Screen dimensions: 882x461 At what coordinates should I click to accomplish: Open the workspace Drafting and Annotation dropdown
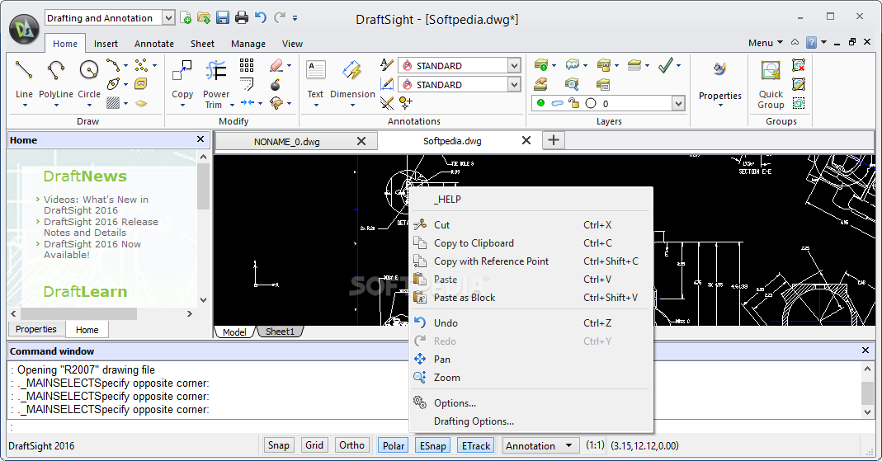coord(168,18)
